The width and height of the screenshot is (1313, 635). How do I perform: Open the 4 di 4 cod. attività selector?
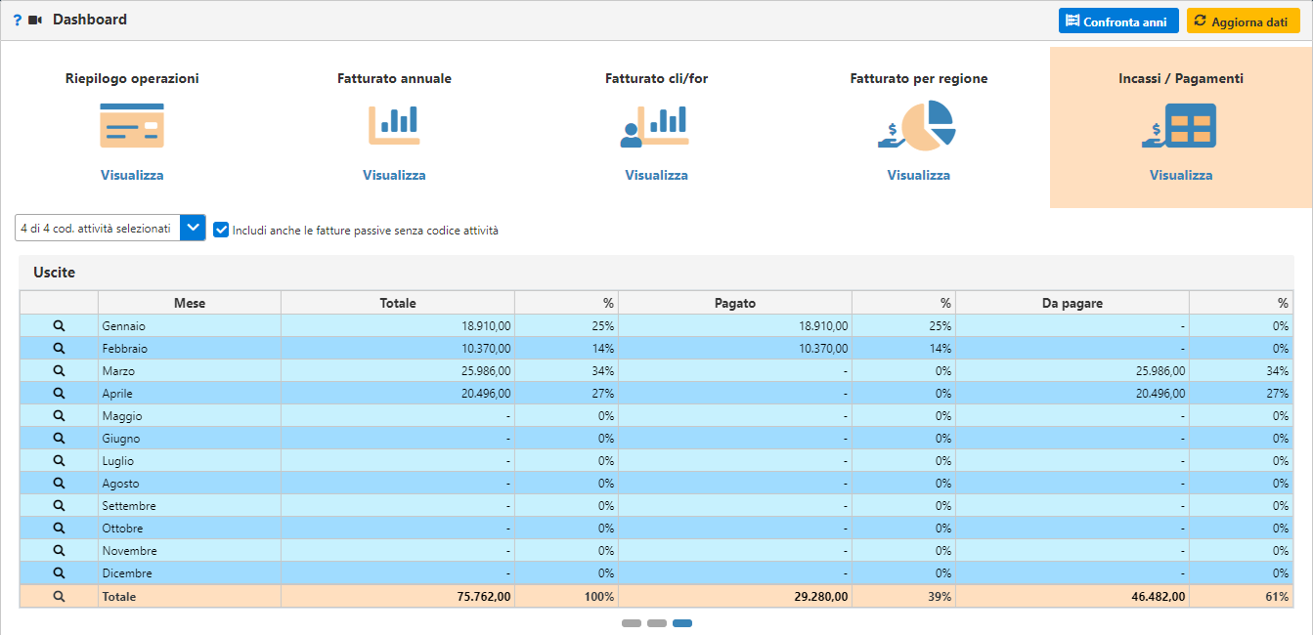(x=97, y=228)
